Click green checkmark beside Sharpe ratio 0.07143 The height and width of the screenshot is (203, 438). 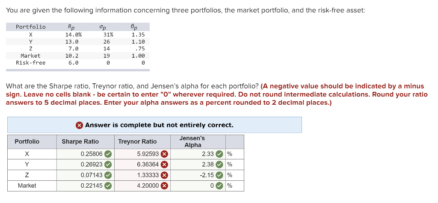108,175
